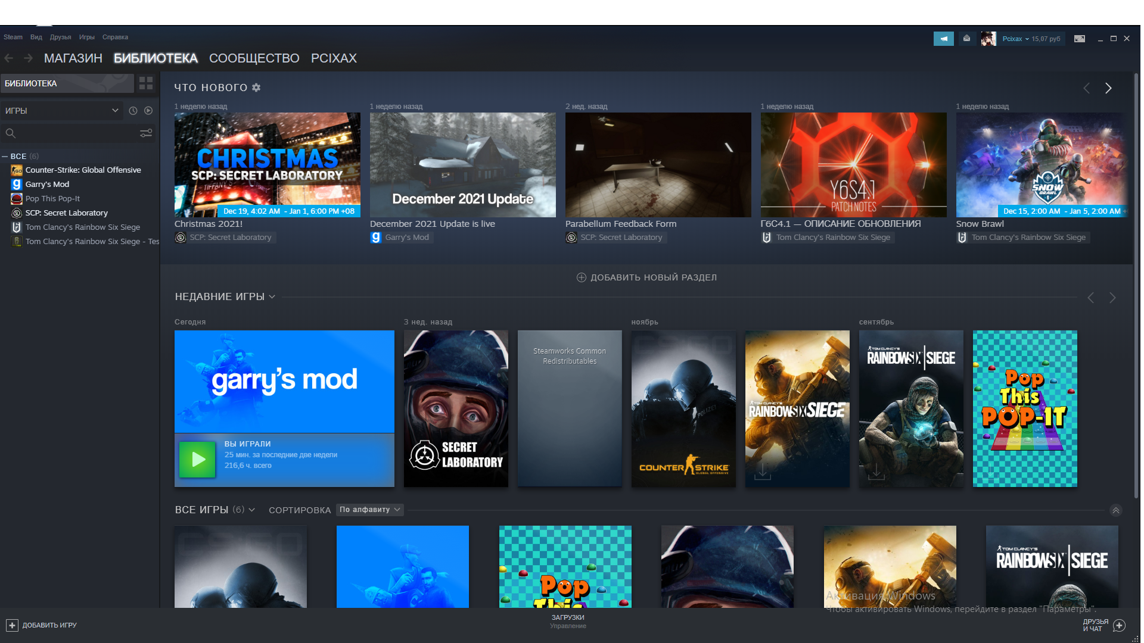This screenshot has width=1144, height=643.
Task: Open December 2021 Update news card
Action: click(463, 165)
